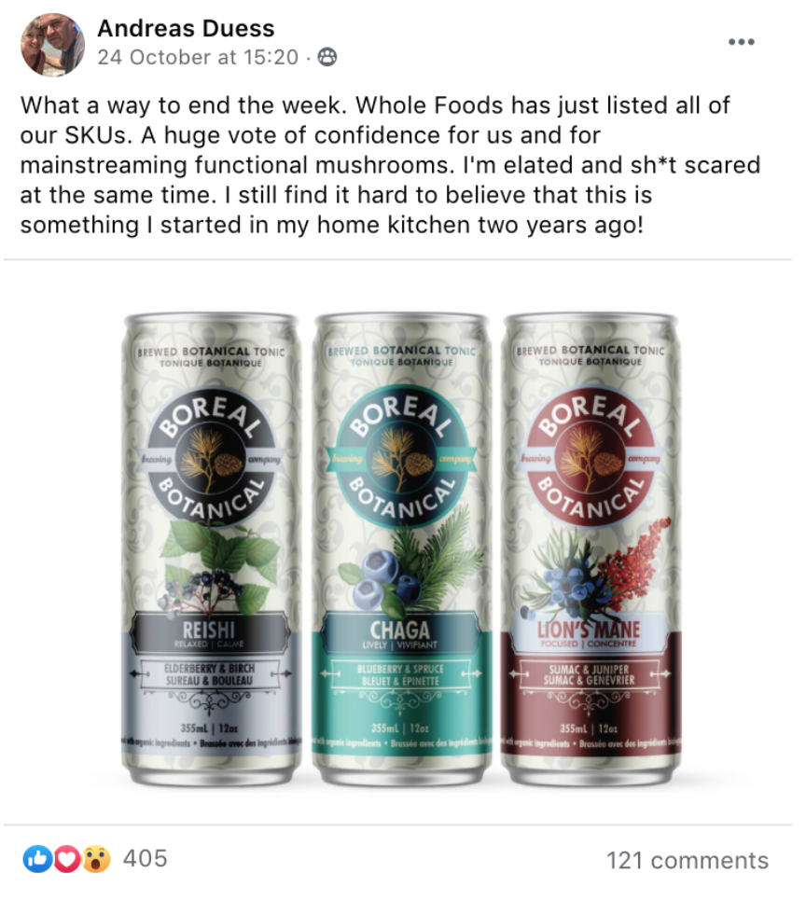This screenshot has height=901, width=806.
Task: Click the Reishi can in the photo
Action: [x=211, y=548]
